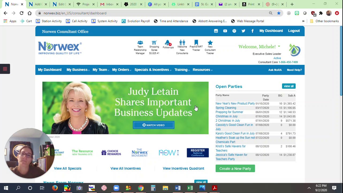Open Zoom from the taskbar
343x193 pixels.
coord(116,188)
